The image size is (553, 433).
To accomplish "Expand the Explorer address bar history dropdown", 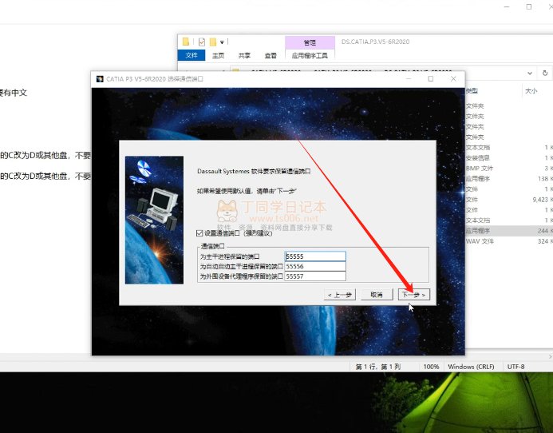I will tap(530, 73).
